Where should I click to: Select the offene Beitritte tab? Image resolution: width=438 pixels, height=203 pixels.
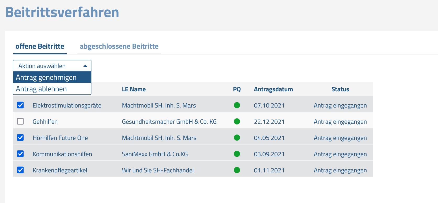pyautogui.click(x=40, y=46)
